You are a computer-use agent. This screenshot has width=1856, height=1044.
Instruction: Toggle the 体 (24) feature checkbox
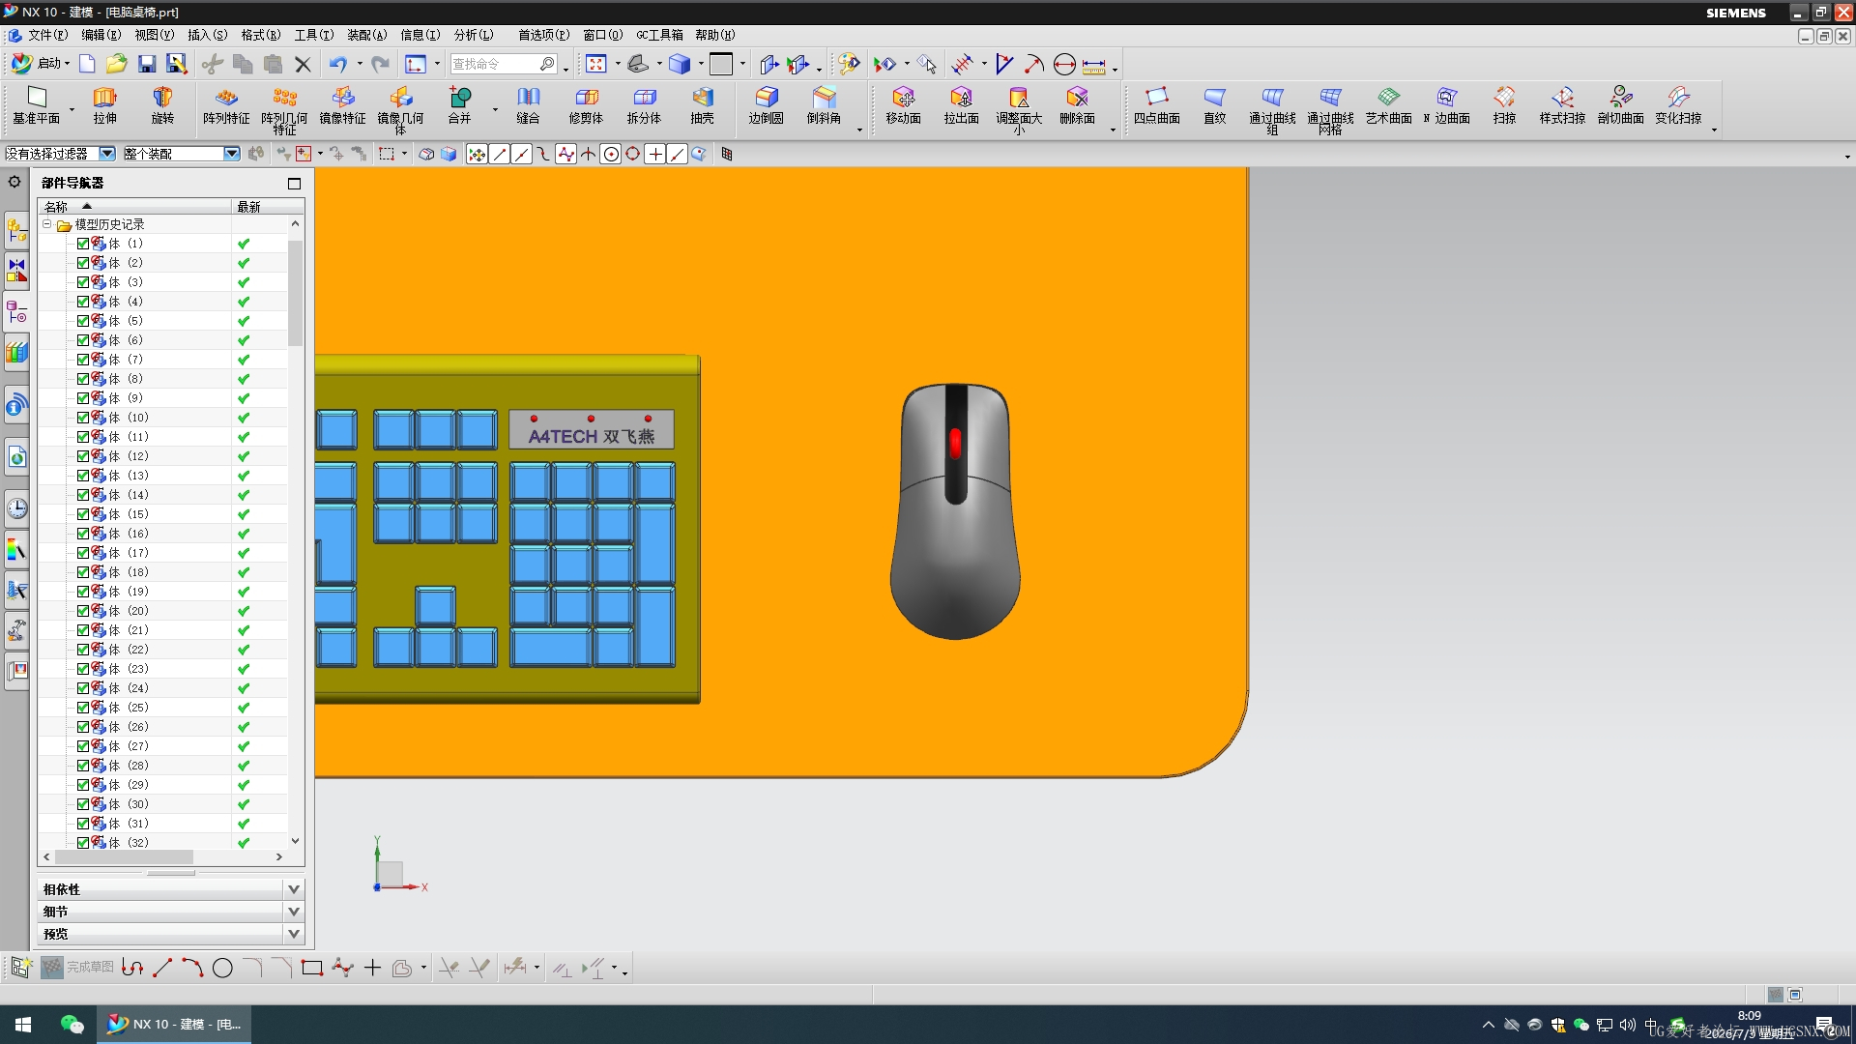(x=83, y=688)
